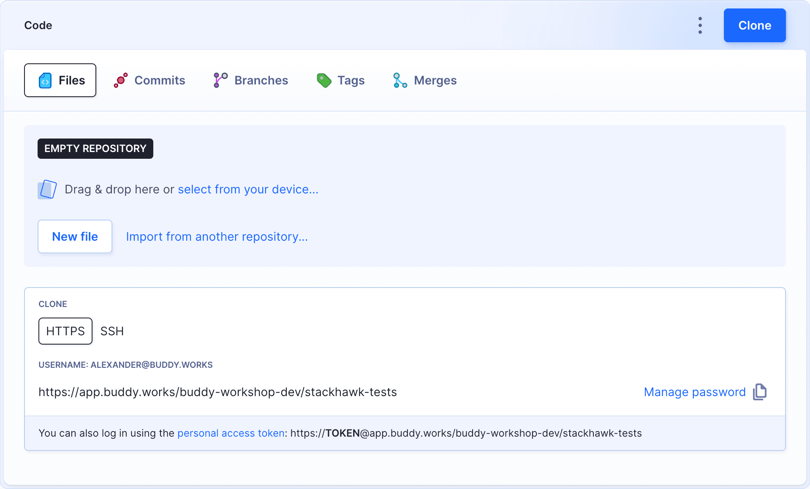Click the EMPTY REPOSITORY badge

pyautogui.click(x=95, y=149)
